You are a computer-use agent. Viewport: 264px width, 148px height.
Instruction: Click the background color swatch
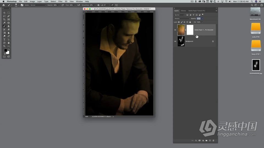coord(8,53)
